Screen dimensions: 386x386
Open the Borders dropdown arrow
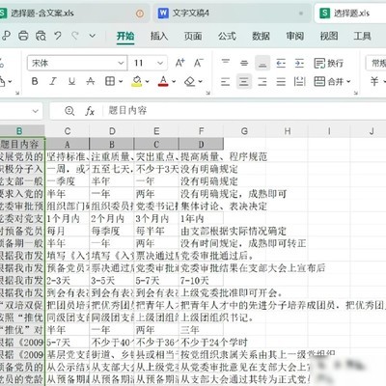click(121, 82)
